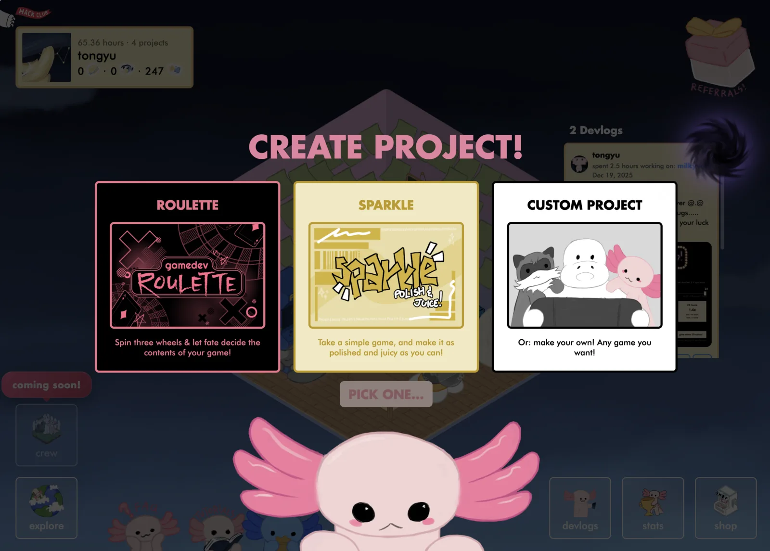
Task: Open the devlogs icon button
Action: coord(580,508)
